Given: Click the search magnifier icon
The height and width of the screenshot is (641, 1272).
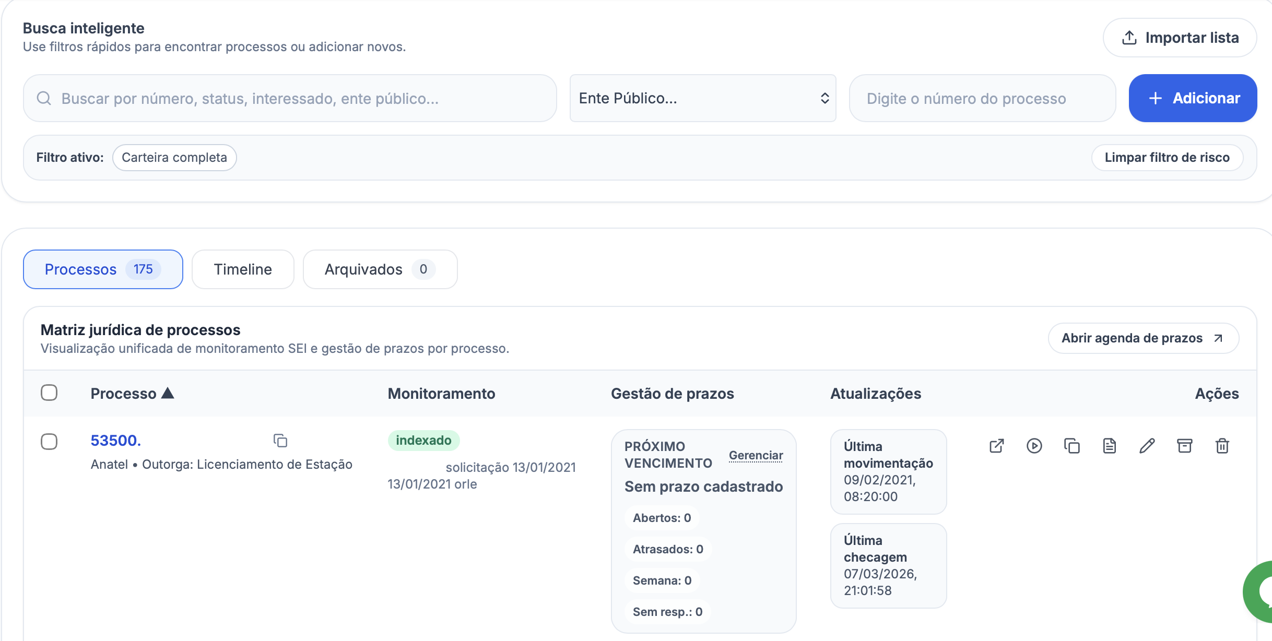Looking at the screenshot, I should 44,98.
